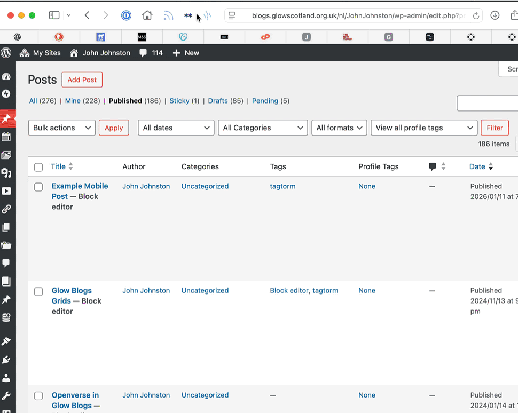
Task: Open the book icon in the sidebar
Action: [x=6, y=281]
